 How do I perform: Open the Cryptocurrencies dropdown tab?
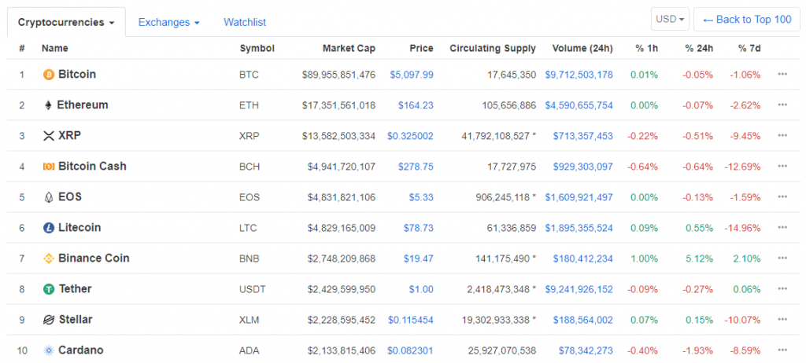66,22
